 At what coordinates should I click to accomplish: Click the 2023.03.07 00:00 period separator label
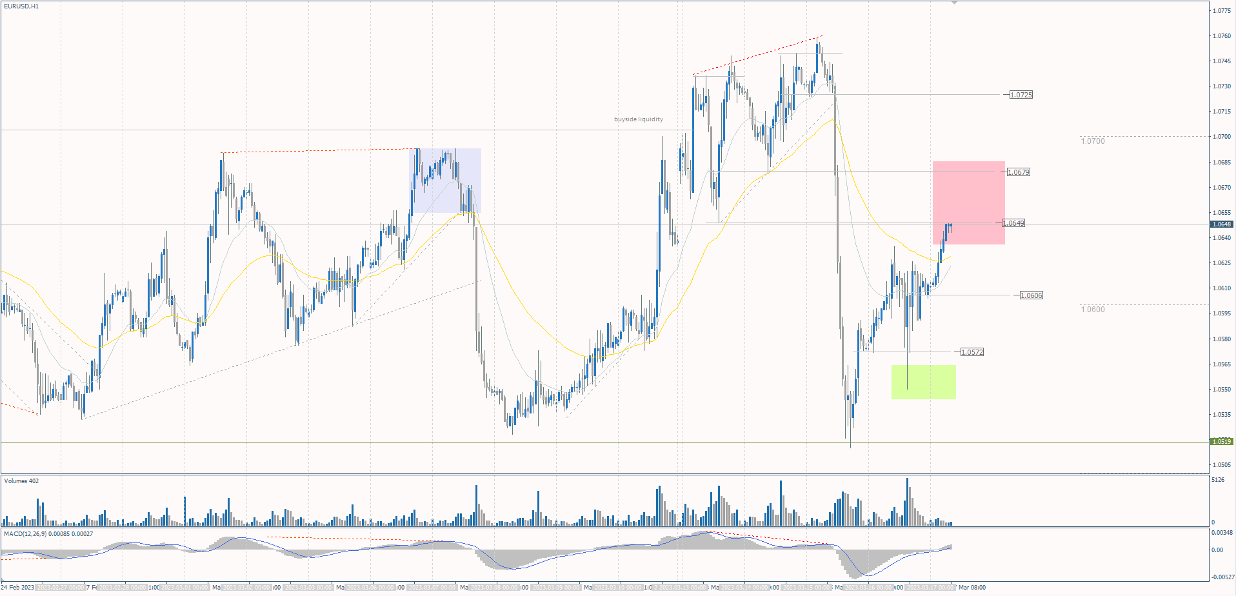pyautogui.click(x=434, y=588)
